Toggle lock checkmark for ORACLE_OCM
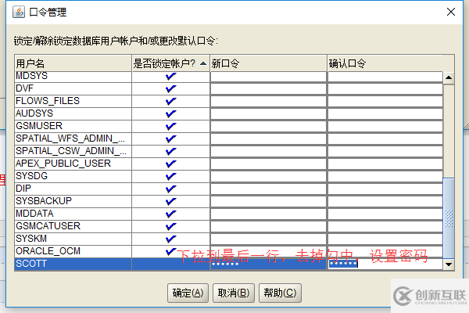Viewport: 469px width, 313px height. coord(170,251)
